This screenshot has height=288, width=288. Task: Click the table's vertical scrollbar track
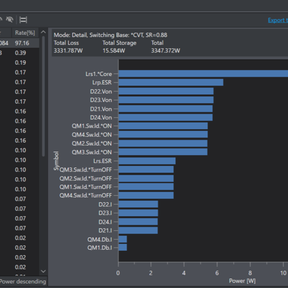pos(43,182)
